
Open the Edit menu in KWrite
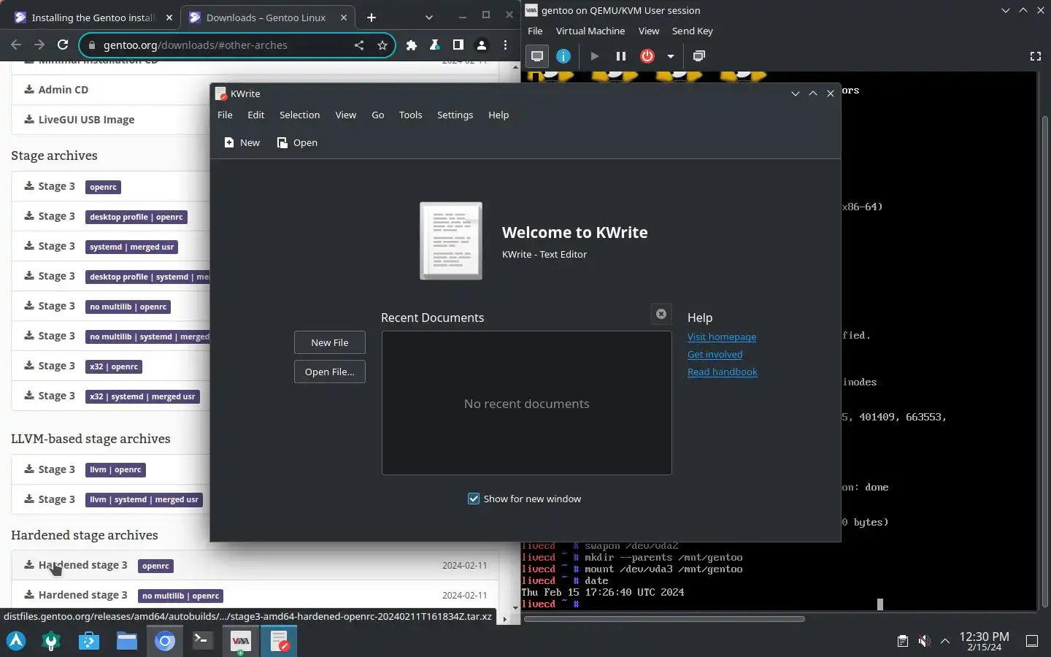pos(255,115)
